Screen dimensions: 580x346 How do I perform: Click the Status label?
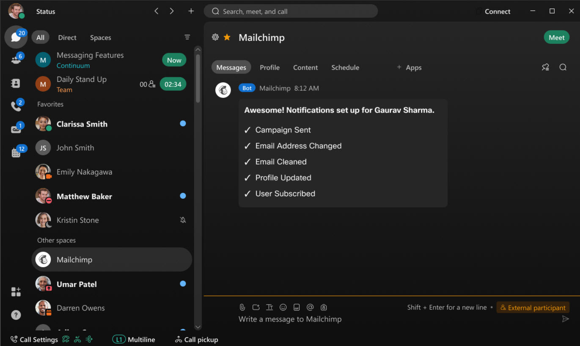pyautogui.click(x=46, y=11)
